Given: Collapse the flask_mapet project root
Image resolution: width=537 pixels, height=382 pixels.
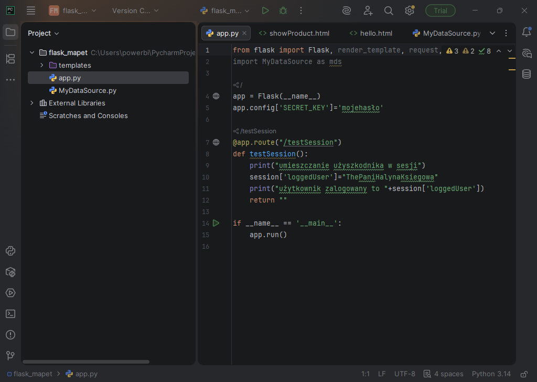Looking at the screenshot, I should [x=32, y=52].
